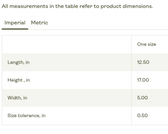Click the empty top-left table header cell
168x134 pixels.
pyautogui.click(x=67, y=44)
